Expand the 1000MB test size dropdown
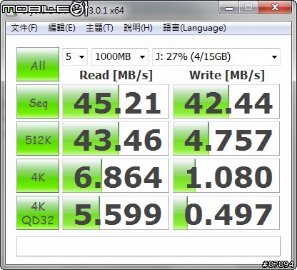Image resolution: width=297 pixels, height=270 pixels. (x=120, y=56)
